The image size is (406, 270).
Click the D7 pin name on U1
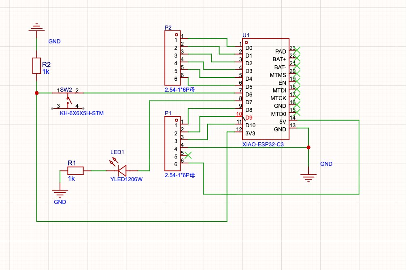click(249, 103)
